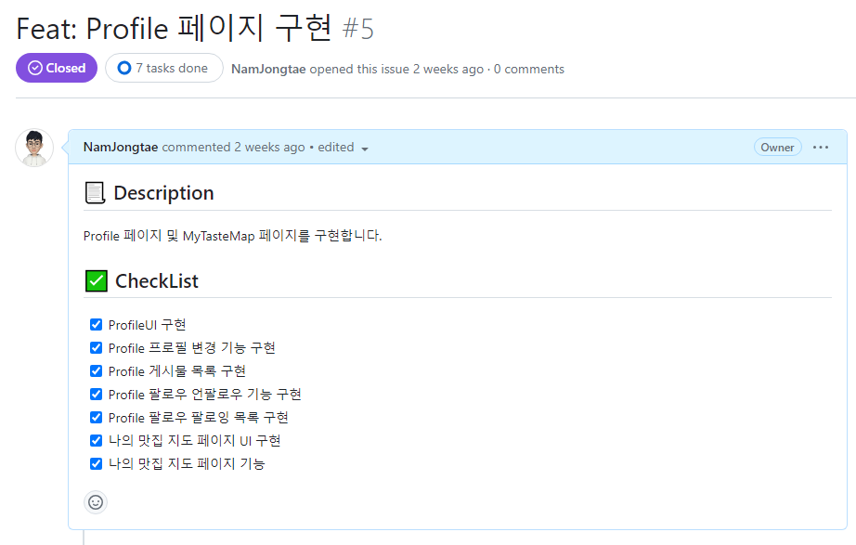Image resolution: width=856 pixels, height=545 pixels.
Task: Click the Owner badge label
Action: click(777, 147)
